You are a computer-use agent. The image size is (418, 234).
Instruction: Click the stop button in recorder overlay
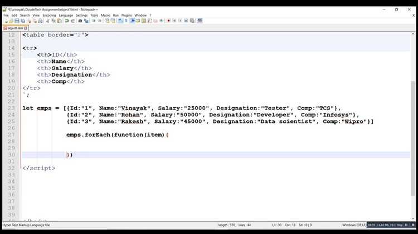[x=413, y=225]
